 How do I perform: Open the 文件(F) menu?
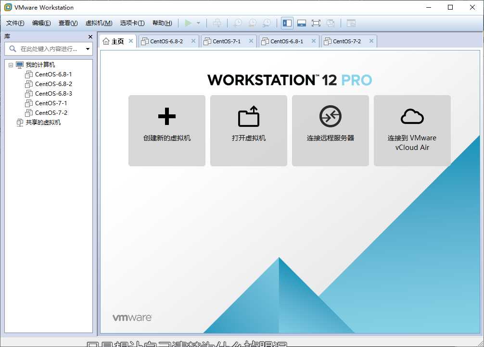pos(15,23)
